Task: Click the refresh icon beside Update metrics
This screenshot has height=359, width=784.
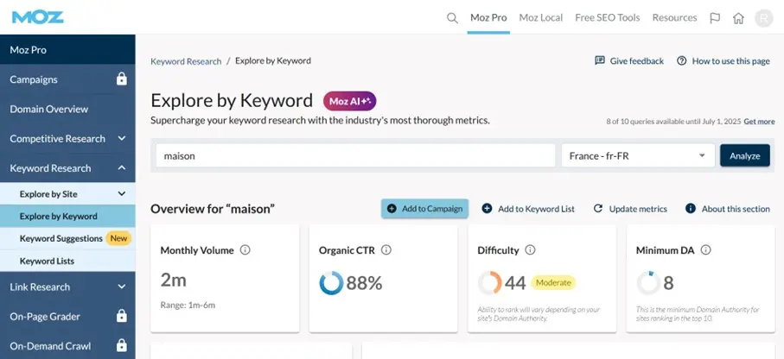Action: [x=597, y=209]
